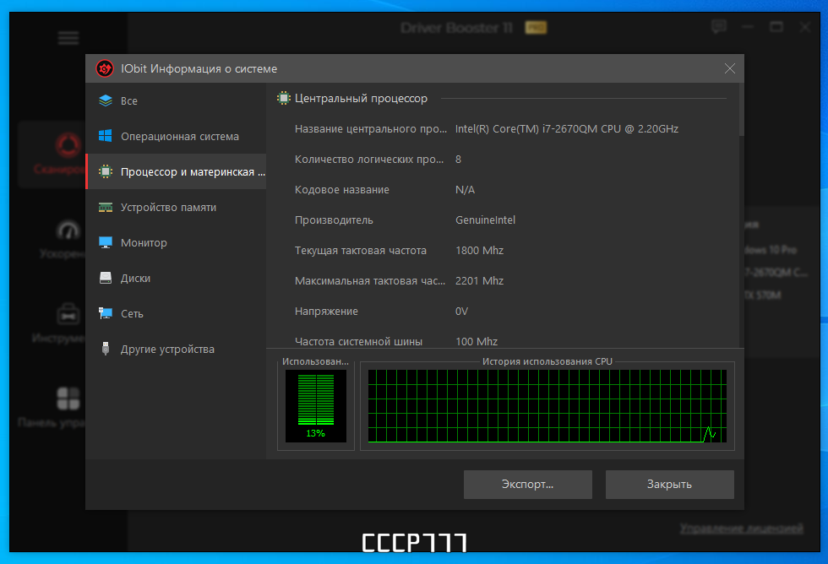828x564 pixels.
Task: Open the "Сеть" section
Action: (x=176, y=313)
